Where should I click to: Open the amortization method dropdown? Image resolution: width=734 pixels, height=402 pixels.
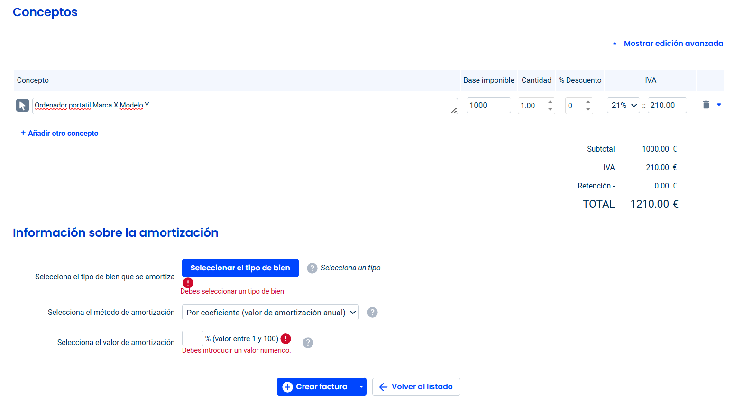point(270,313)
